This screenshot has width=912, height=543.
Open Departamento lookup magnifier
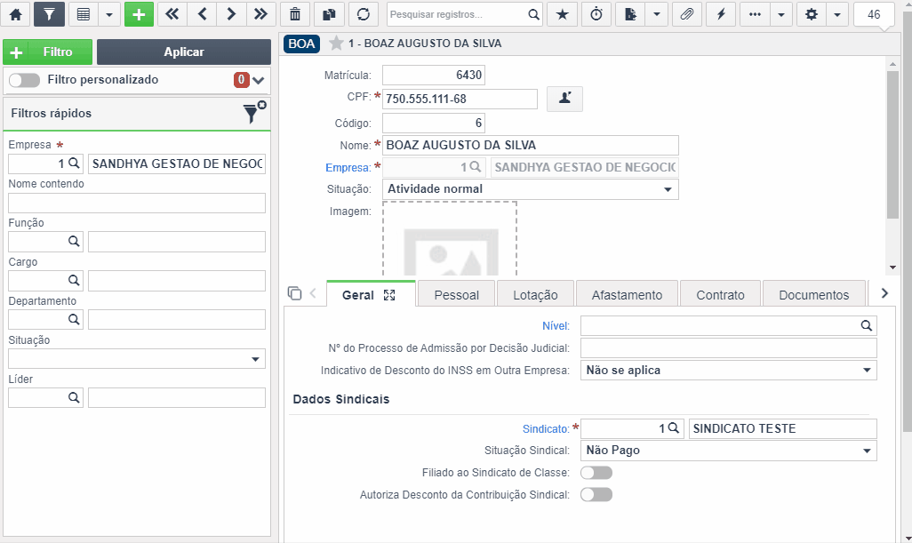pyautogui.click(x=74, y=319)
